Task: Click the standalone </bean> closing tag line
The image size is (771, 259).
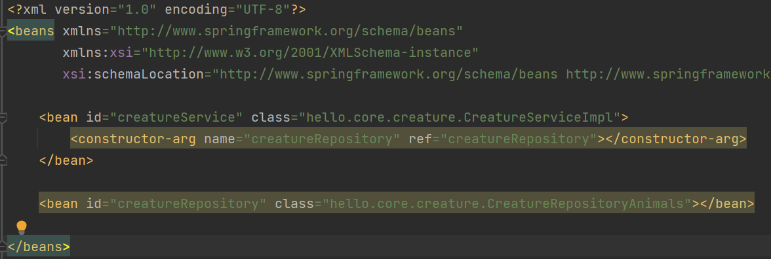Action: click(66, 160)
